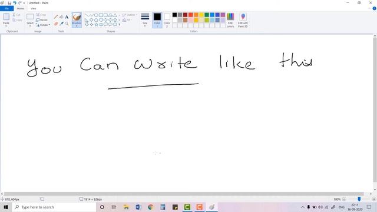
Task: Choose the Right arrow shape
Action: [x=105, y=20]
